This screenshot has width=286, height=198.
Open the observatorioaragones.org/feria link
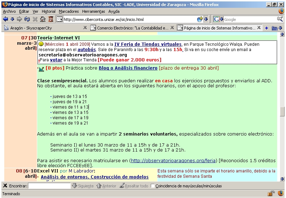(173, 160)
